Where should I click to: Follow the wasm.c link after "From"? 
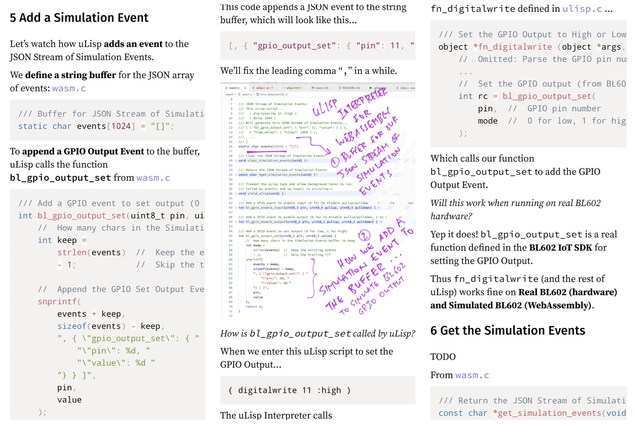pos(472,375)
